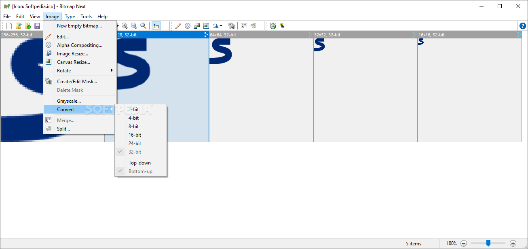Select the 16x16, 32-bit image thumbnail
Screen dimensions: 528x249
(x=470, y=90)
